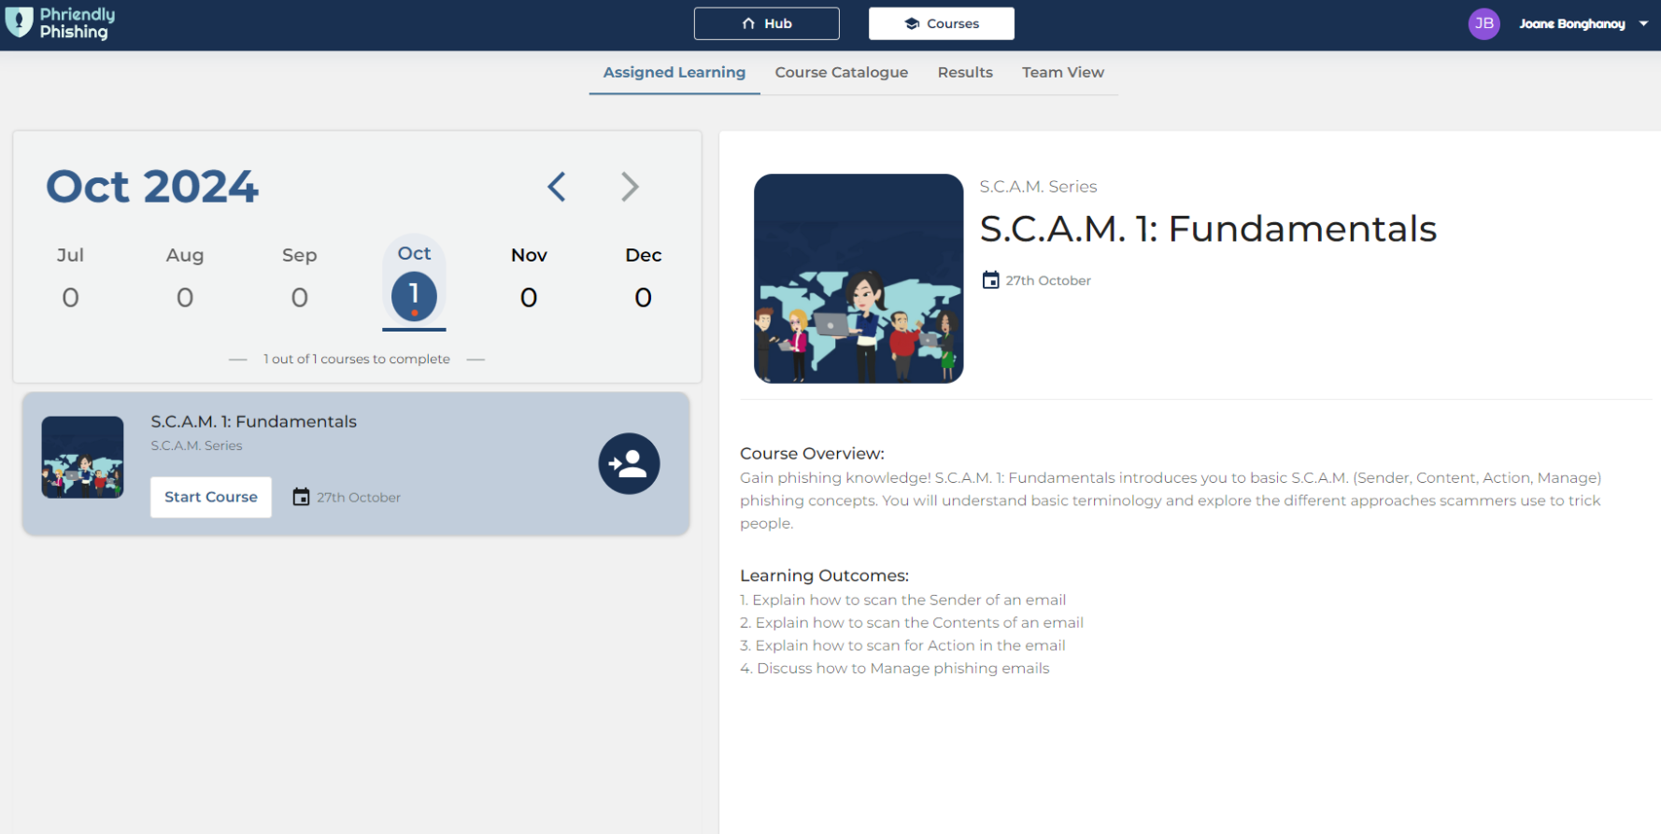The width and height of the screenshot is (1661, 834).
Task: Open the Results tab
Action: pyautogui.click(x=965, y=72)
